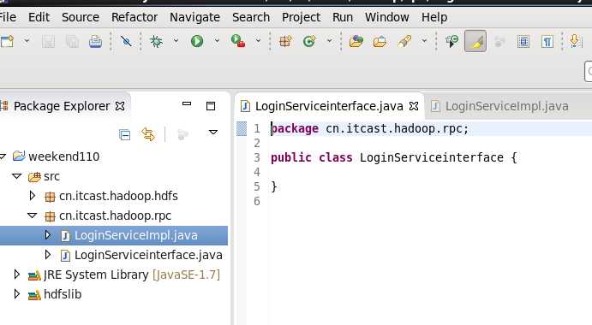
Task: Open the Refactor menu
Action: pyautogui.click(x=135, y=17)
